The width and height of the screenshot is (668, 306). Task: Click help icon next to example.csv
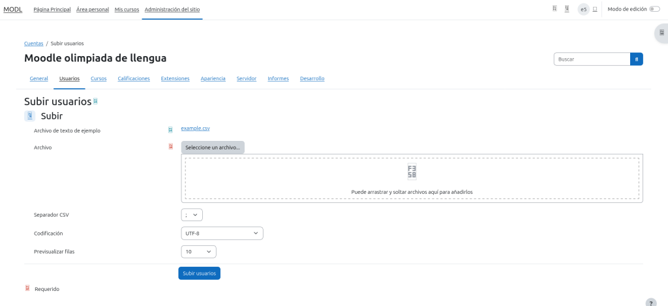click(x=171, y=129)
